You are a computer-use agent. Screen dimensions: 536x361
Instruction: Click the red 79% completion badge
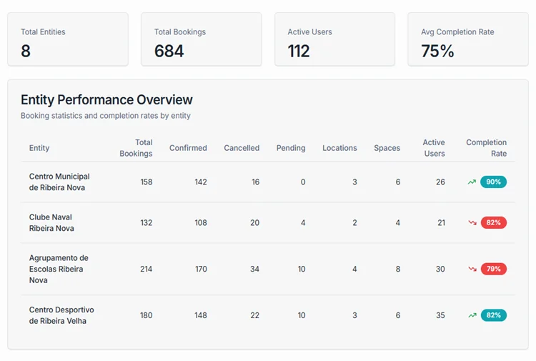coord(493,269)
